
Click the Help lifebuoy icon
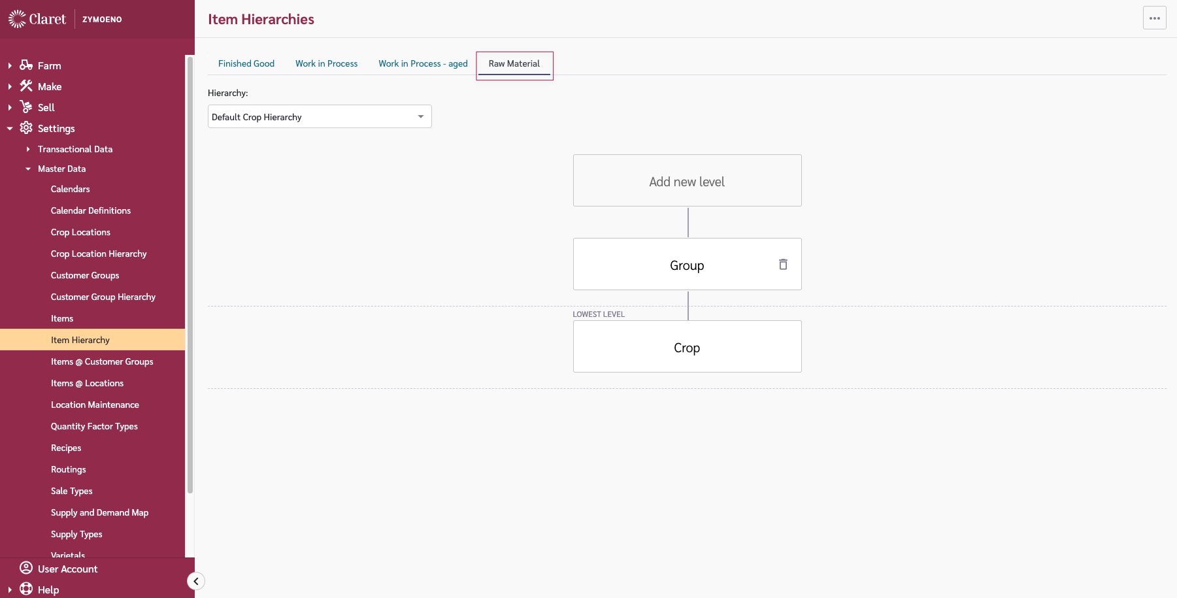point(26,588)
